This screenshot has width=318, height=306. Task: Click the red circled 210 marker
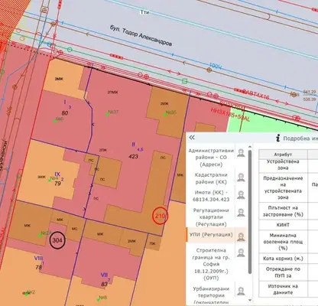(161, 216)
